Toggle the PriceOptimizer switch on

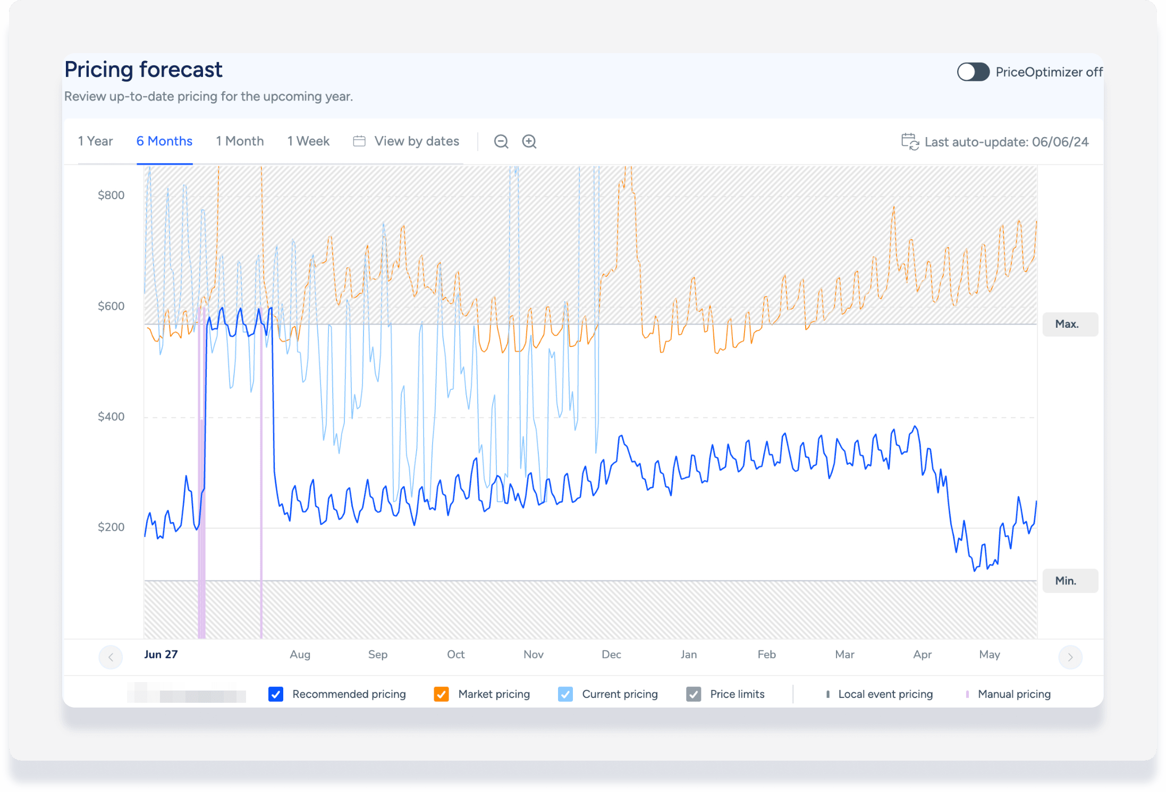point(973,72)
